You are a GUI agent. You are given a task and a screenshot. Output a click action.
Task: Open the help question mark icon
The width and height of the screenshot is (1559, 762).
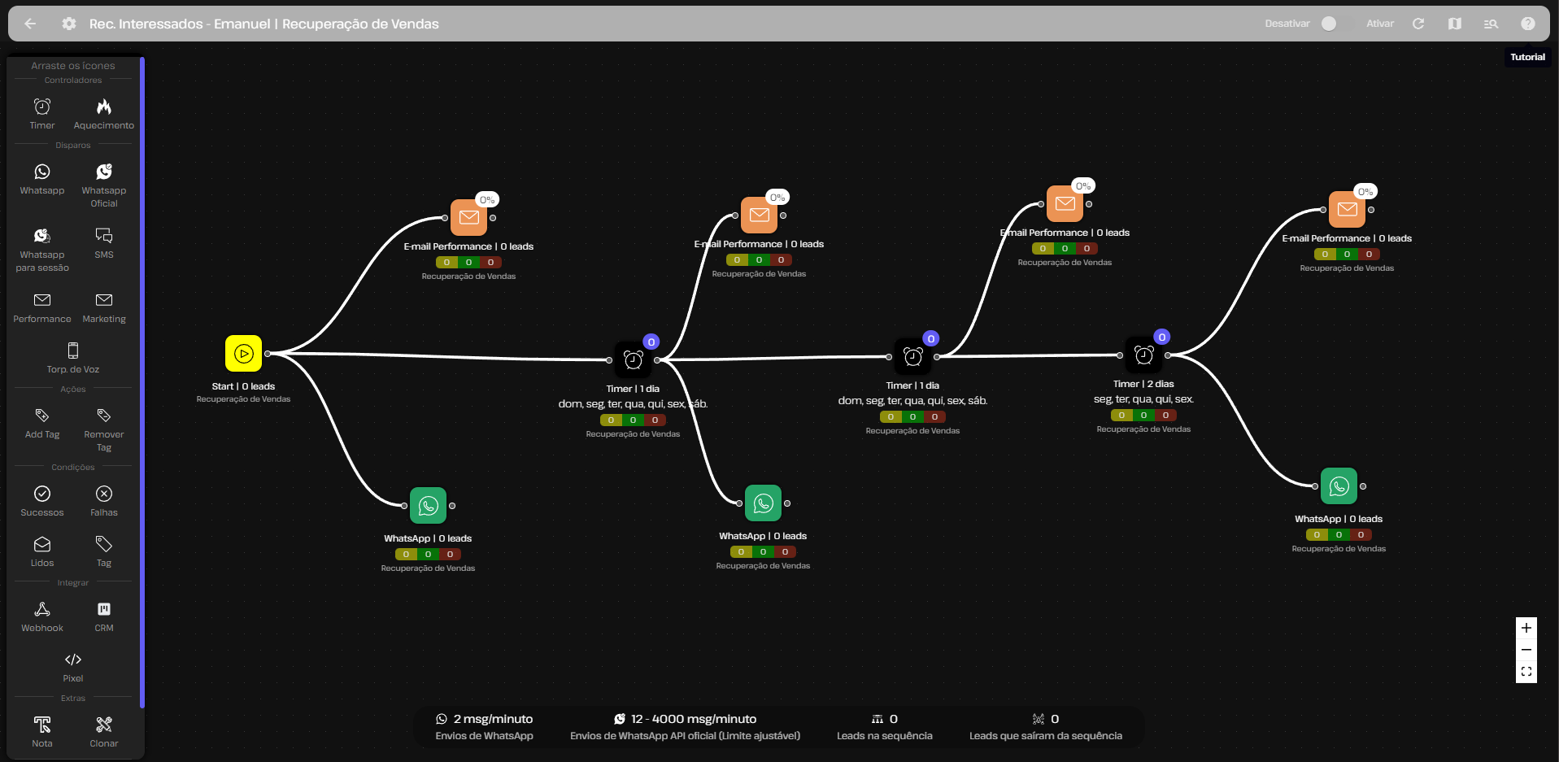(1528, 24)
